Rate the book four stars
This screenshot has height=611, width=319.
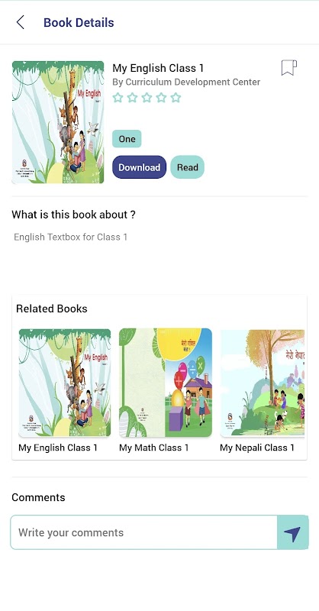(x=161, y=98)
